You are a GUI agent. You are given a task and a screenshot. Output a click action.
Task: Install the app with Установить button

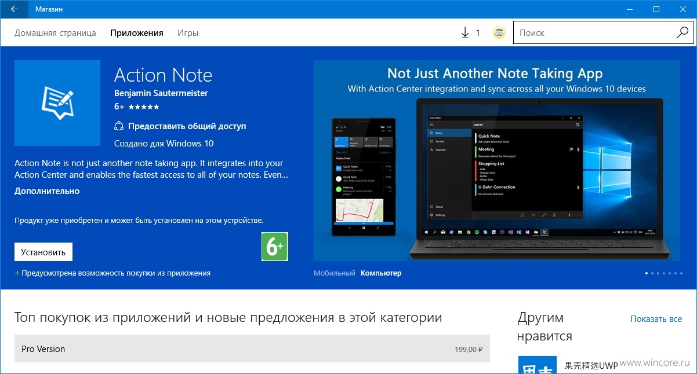click(43, 252)
